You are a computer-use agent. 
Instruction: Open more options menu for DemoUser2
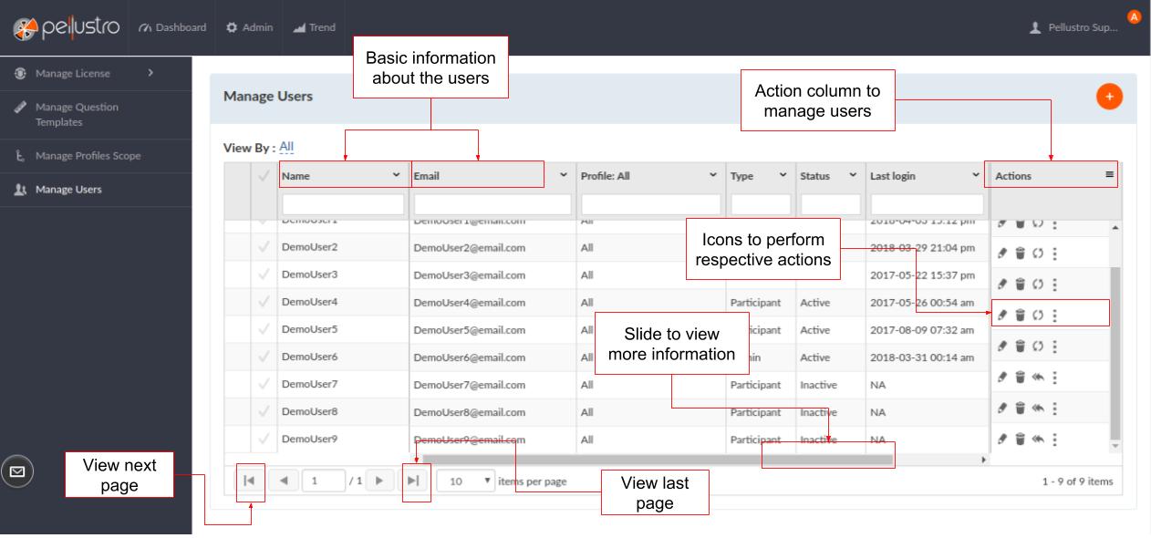point(1054,253)
